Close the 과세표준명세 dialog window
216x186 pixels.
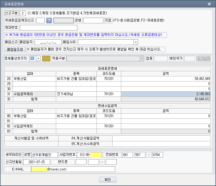point(210,4)
